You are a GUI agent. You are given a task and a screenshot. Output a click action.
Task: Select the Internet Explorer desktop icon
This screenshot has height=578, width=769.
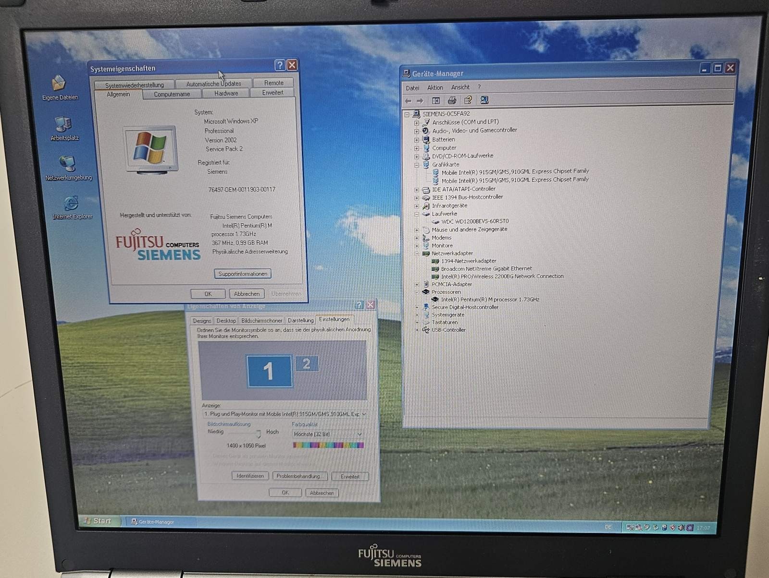(72, 207)
